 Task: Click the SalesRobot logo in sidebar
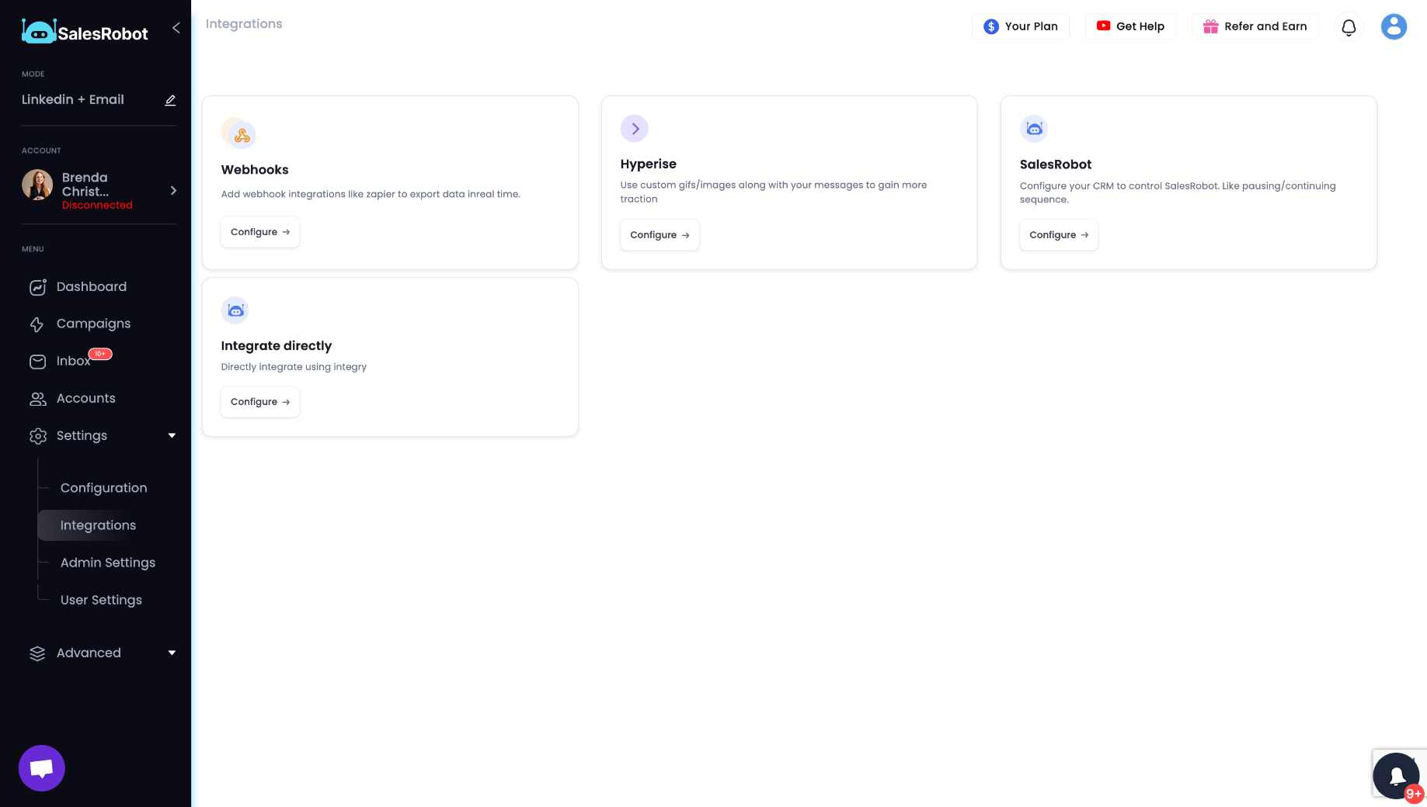(84, 31)
